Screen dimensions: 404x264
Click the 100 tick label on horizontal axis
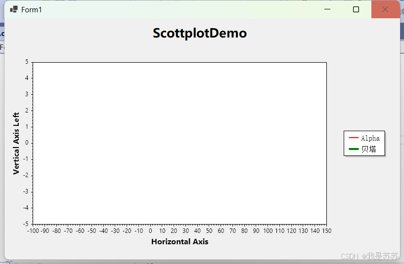pyautogui.click(x=268, y=231)
